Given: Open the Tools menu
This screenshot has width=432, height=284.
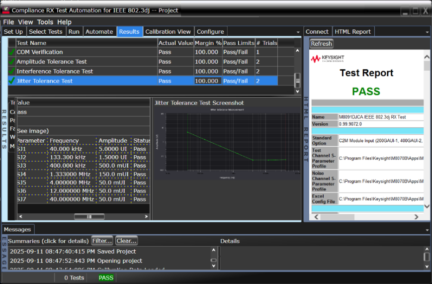Looking at the screenshot, I should coord(45,22).
